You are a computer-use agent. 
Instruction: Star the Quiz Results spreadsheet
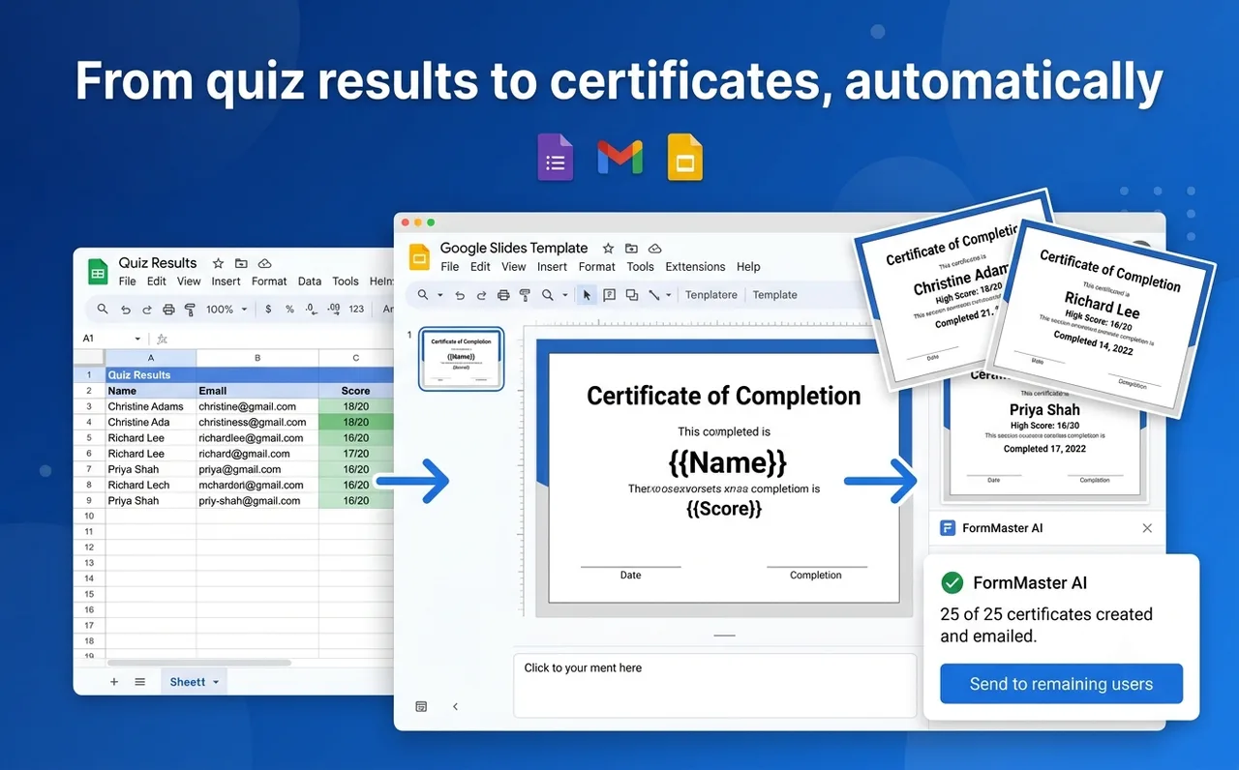[x=219, y=263]
